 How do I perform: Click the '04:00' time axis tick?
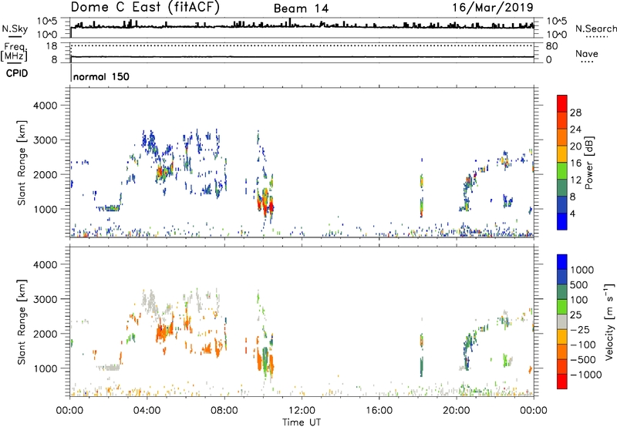pos(147,411)
